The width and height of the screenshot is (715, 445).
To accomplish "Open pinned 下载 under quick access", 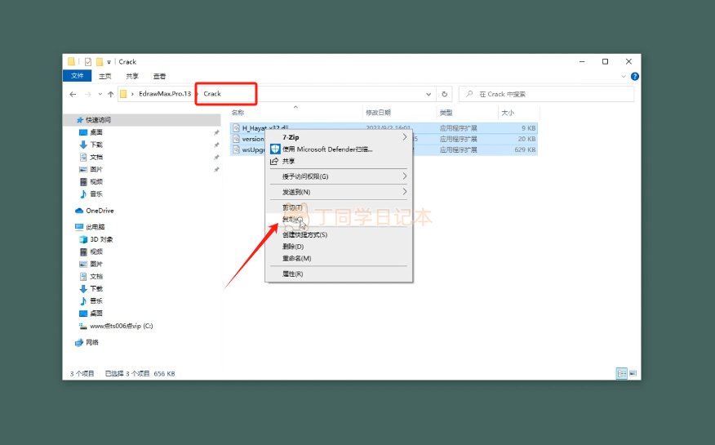I will [x=95, y=145].
